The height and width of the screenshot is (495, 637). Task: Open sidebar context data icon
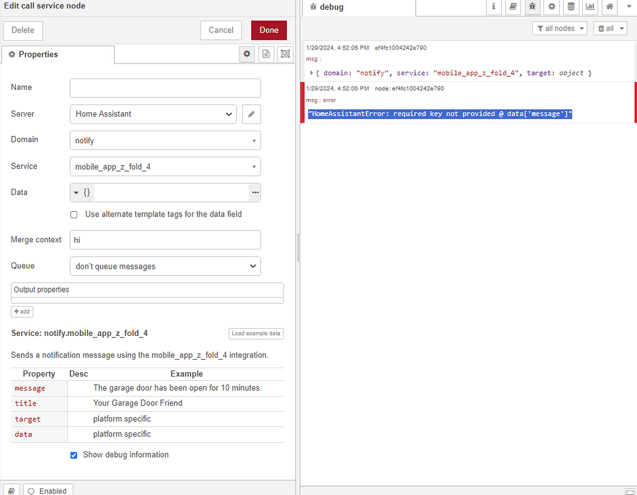click(571, 7)
